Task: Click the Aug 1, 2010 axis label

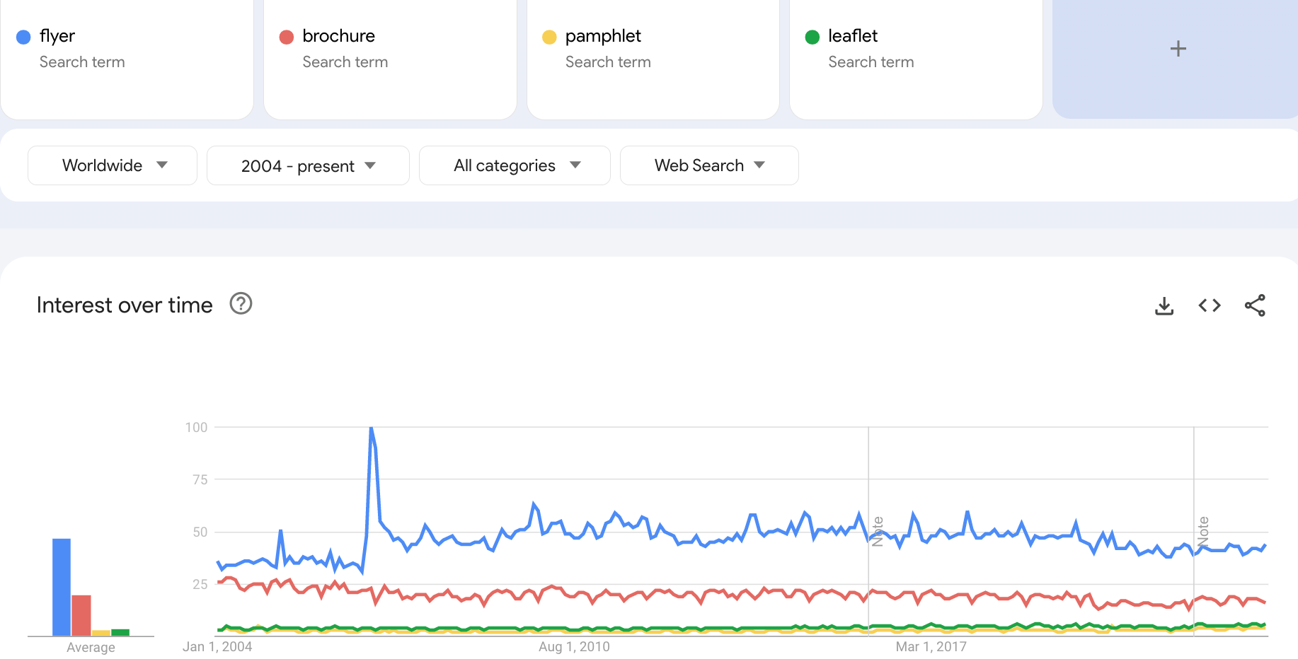Action: (574, 647)
